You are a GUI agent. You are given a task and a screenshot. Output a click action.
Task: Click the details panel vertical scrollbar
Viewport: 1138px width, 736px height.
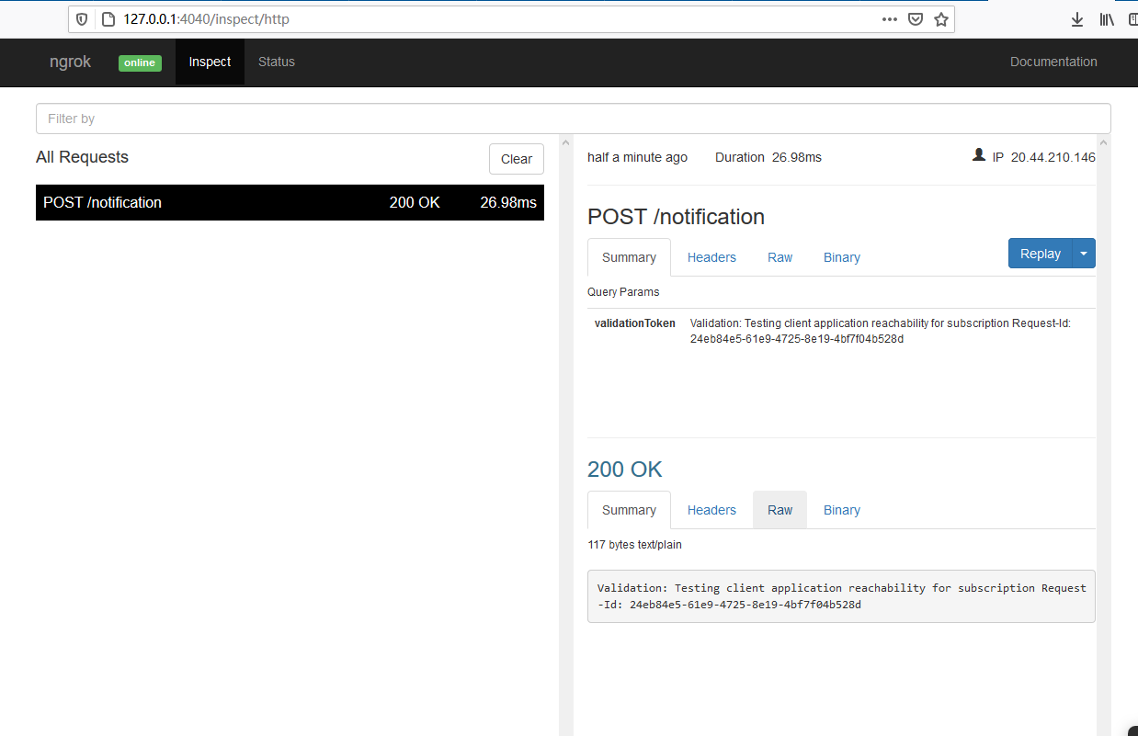tap(1104, 436)
